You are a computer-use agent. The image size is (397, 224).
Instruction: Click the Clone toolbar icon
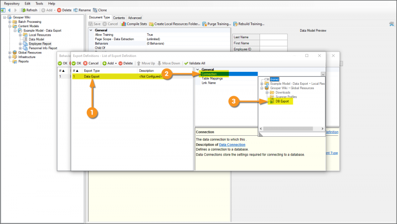(100, 10)
